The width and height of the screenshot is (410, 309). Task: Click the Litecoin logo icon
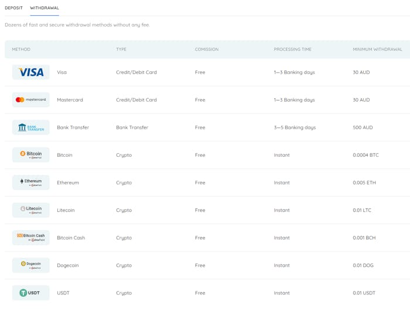click(x=31, y=210)
